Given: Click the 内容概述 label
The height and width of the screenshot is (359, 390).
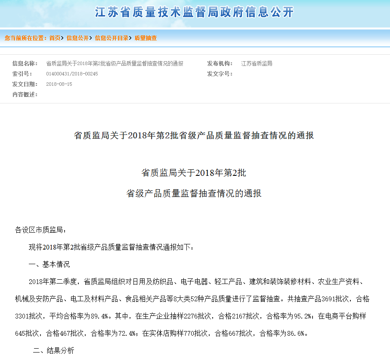Looking at the screenshot, I should (25, 95).
